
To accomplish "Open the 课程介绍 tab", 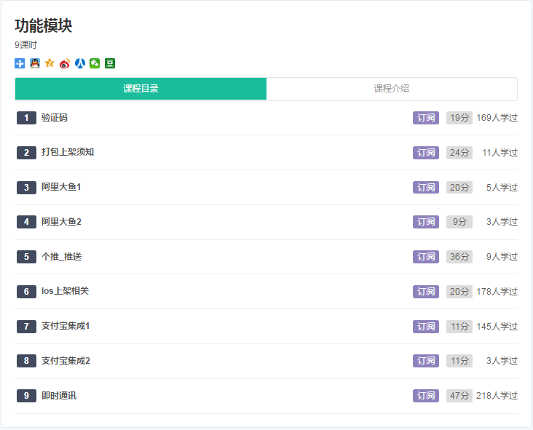I will click(392, 89).
